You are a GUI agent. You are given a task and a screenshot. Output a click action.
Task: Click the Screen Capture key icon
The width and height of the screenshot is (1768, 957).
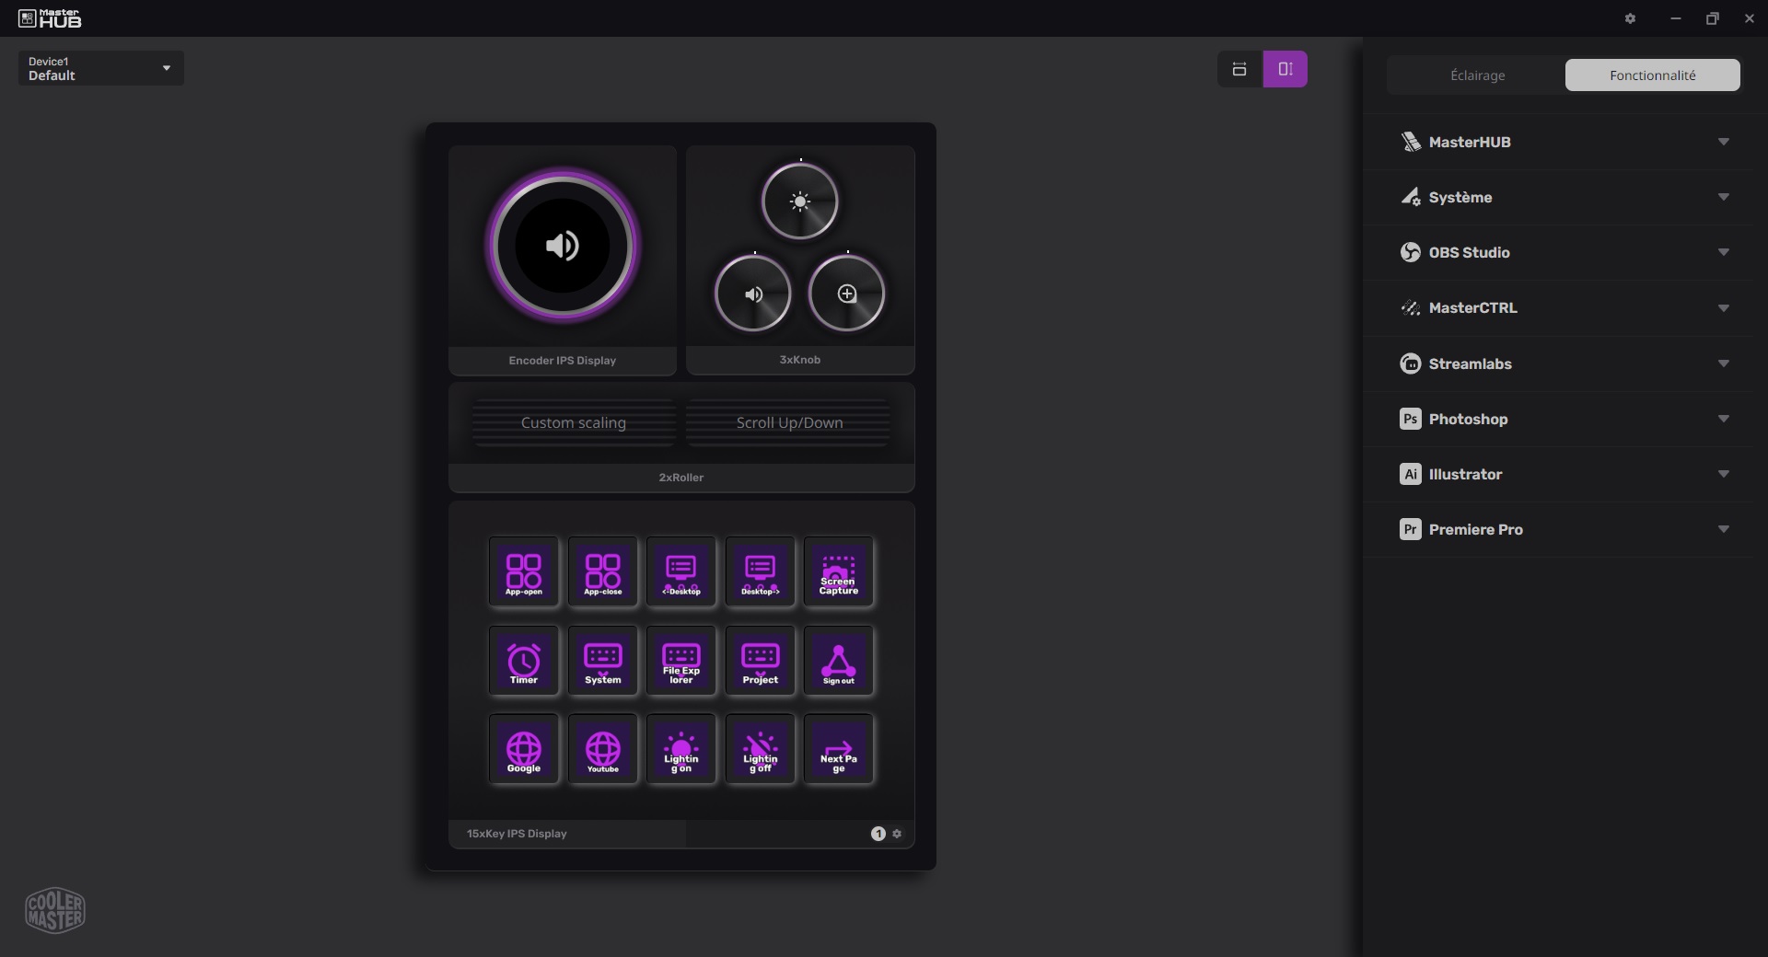[838, 572]
